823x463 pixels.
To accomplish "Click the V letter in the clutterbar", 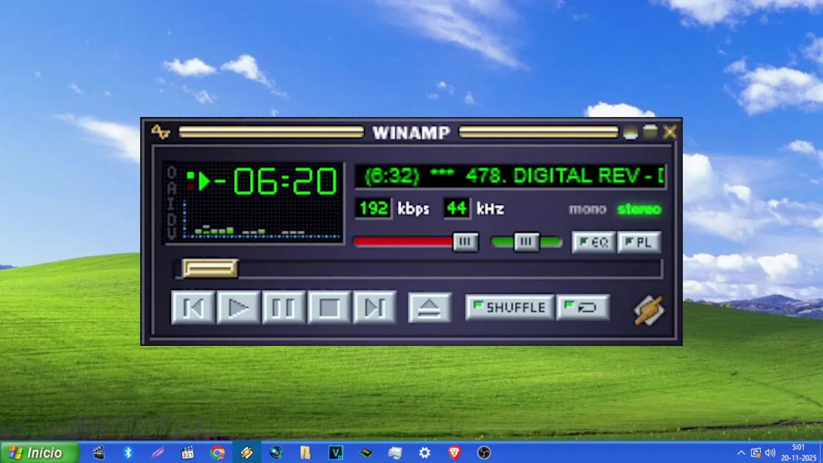I will [172, 234].
